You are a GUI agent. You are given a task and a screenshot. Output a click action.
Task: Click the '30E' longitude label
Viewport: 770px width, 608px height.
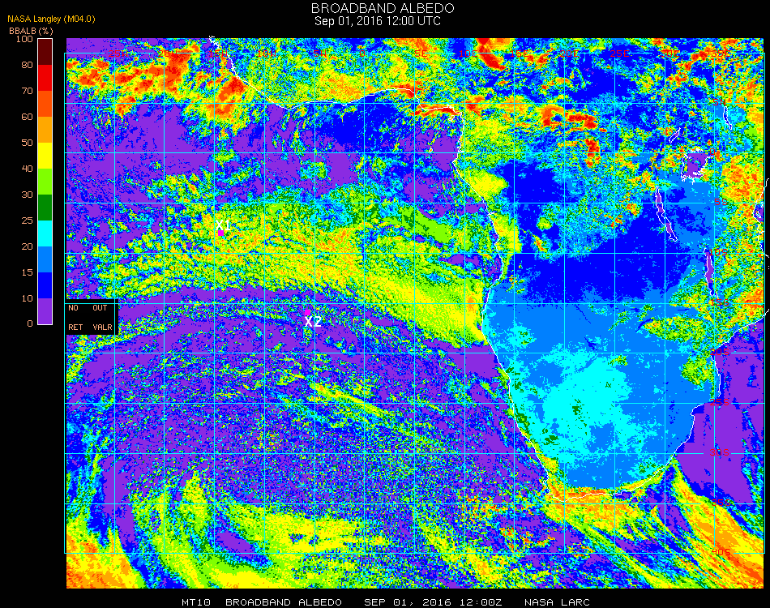(669, 54)
